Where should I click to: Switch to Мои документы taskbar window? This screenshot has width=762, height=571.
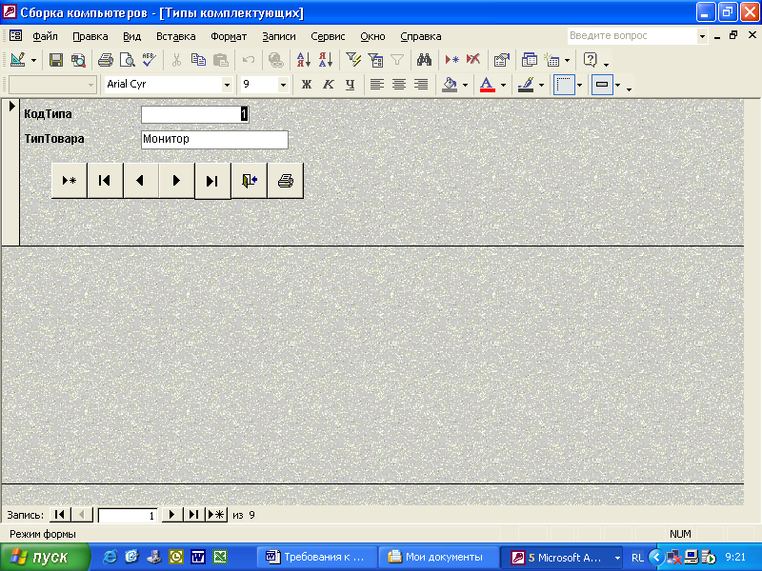pyautogui.click(x=438, y=557)
